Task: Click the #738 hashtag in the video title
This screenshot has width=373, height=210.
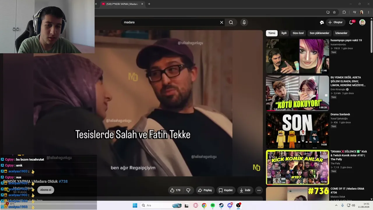Action: click(63, 181)
